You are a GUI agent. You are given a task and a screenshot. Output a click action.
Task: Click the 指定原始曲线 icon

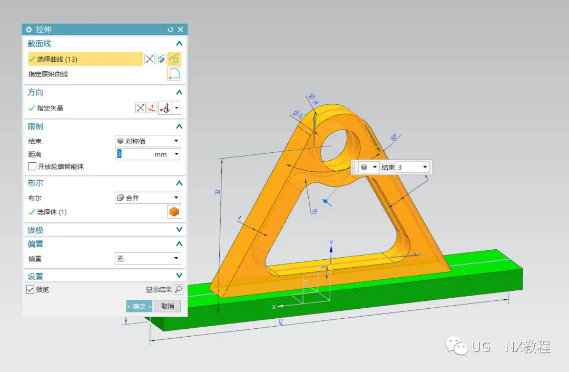[174, 74]
